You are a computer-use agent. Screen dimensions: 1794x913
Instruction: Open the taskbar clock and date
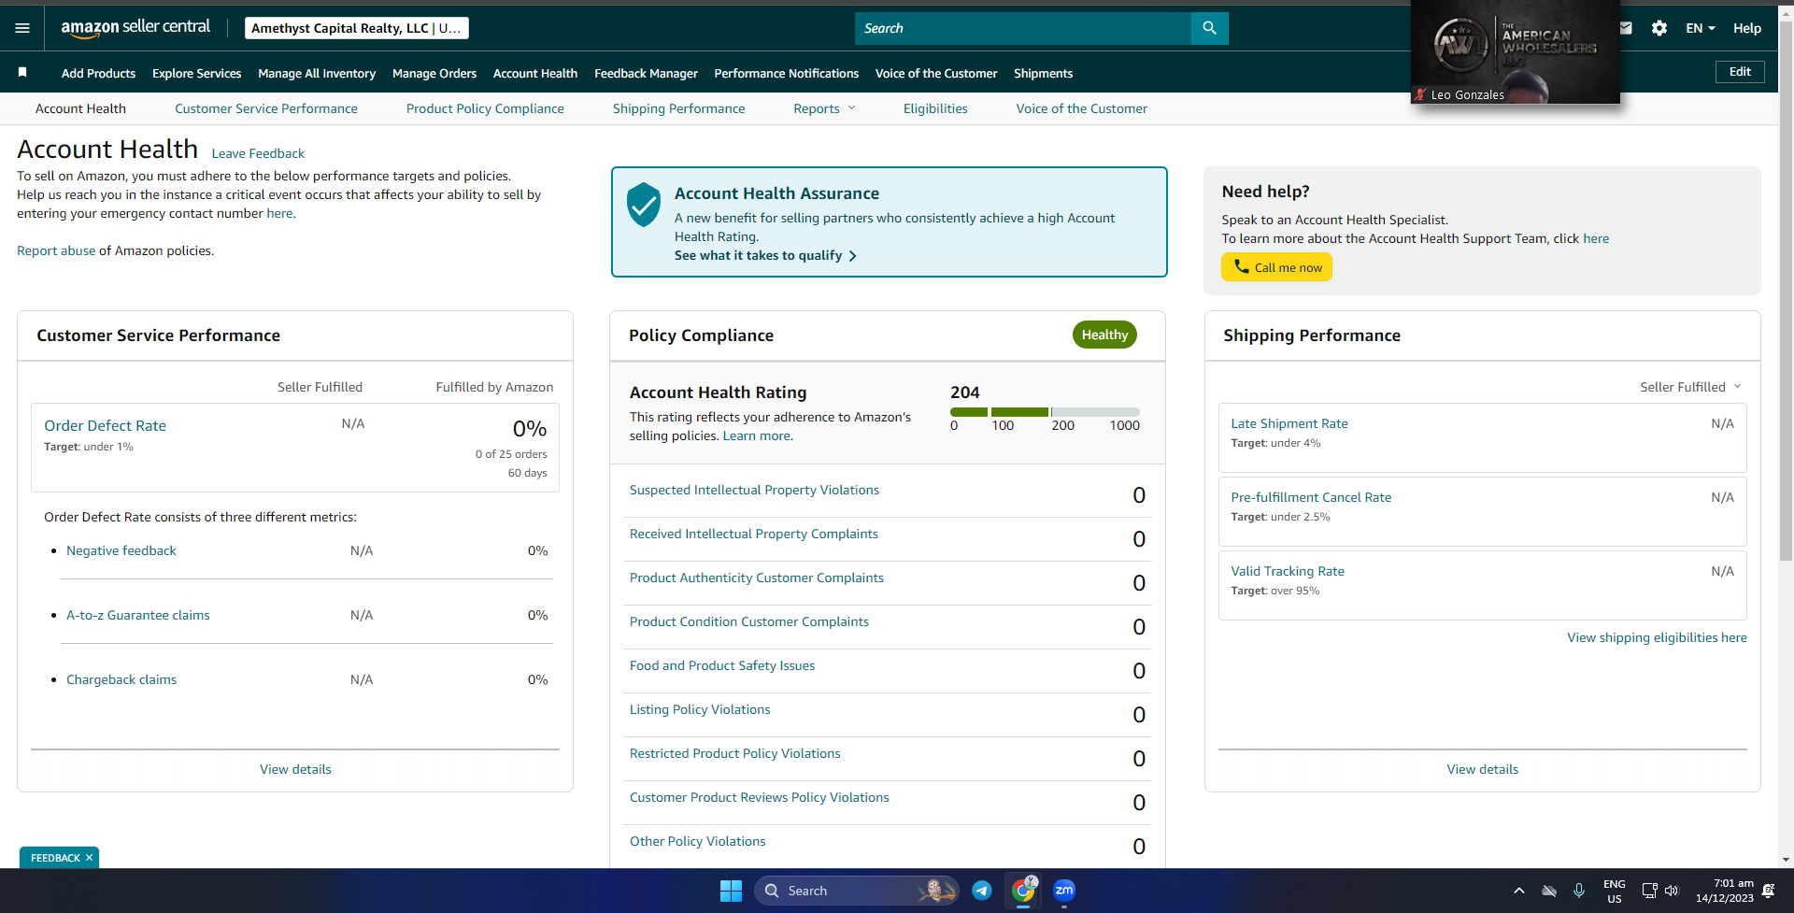(x=1725, y=891)
